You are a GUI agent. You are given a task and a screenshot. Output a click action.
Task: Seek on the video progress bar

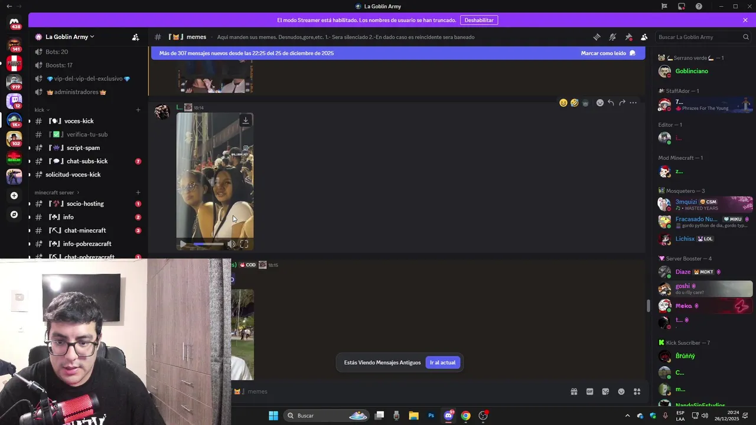click(208, 244)
